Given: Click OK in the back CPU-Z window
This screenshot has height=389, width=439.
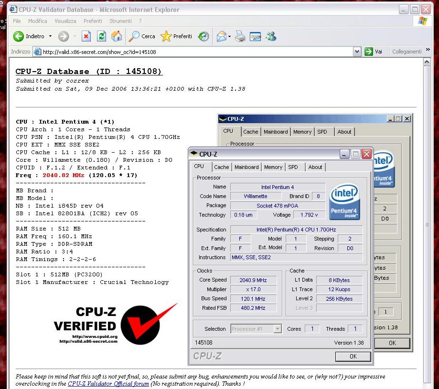Looking at the screenshot, I should coord(392,343).
